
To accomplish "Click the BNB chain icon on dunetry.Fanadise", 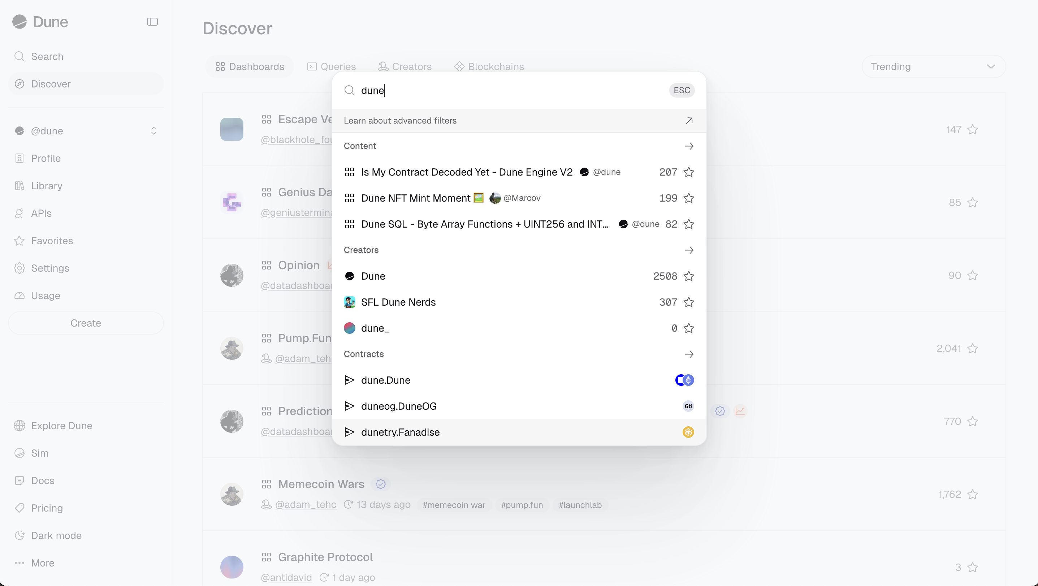I will (x=688, y=432).
